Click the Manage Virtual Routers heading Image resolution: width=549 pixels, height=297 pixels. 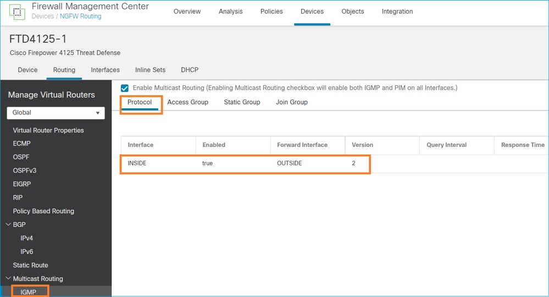coord(52,95)
